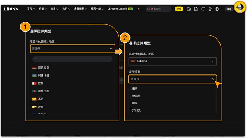Open the app download phone icon

pos(210,9)
